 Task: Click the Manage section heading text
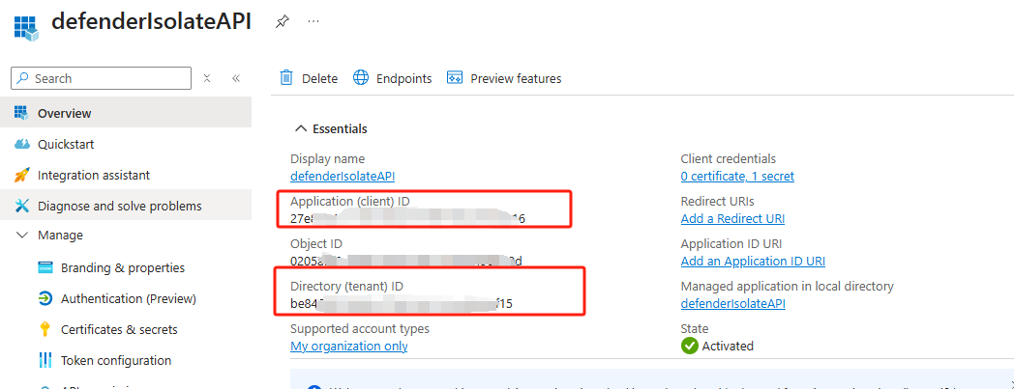pyautogui.click(x=60, y=236)
